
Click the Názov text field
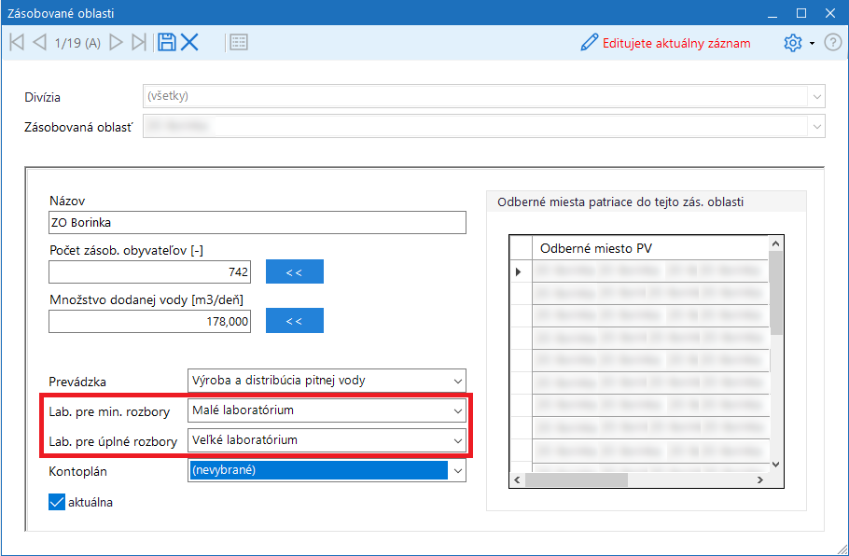click(x=257, y=222)
